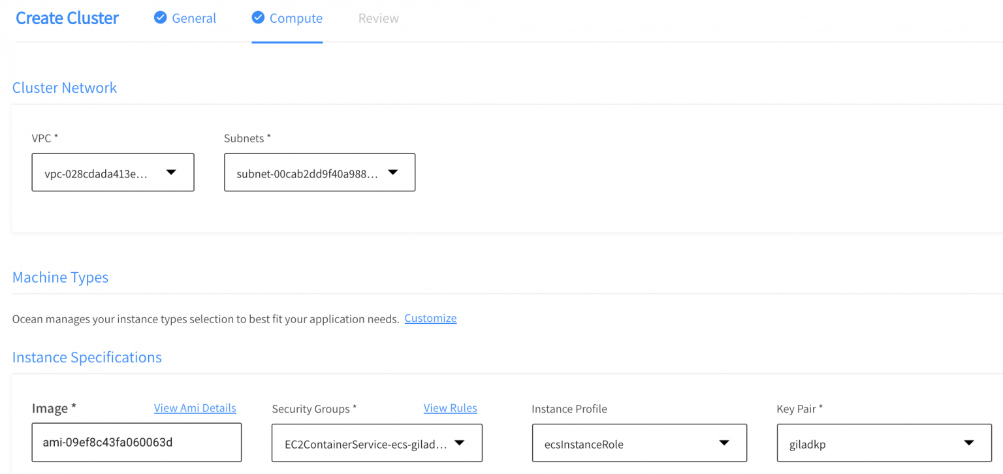
Task: Expand the Subnets list showing subnet-00cab2dd9f40a988
Action: pyautogui.click(x=307, y=173)
